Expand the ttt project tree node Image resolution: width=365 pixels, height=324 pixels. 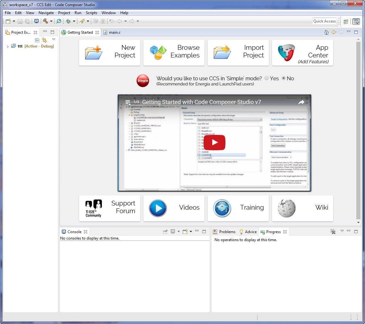[x=8, y=47]
